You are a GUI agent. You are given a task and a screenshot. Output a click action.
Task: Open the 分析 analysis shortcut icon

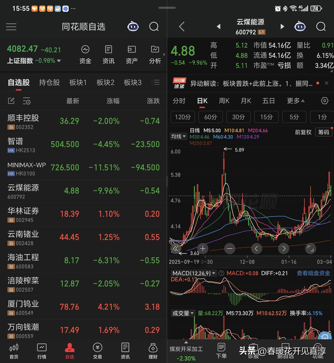click(x=155, y=55)
